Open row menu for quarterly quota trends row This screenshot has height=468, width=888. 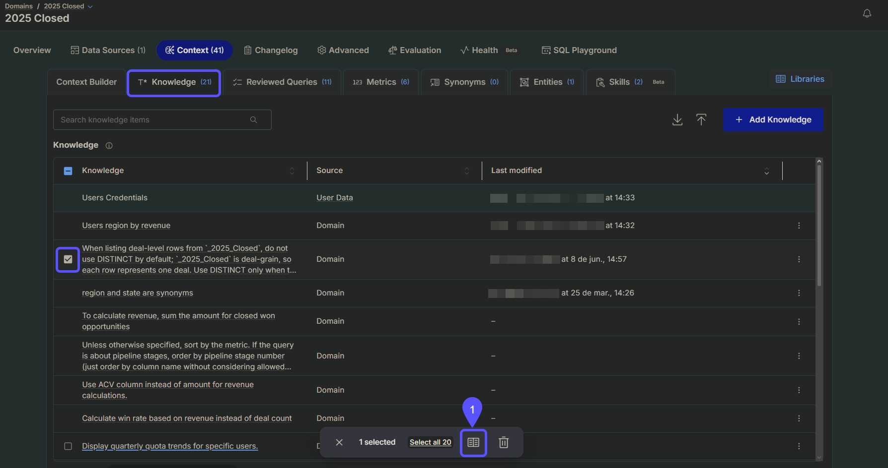click(x=799, y=446)
